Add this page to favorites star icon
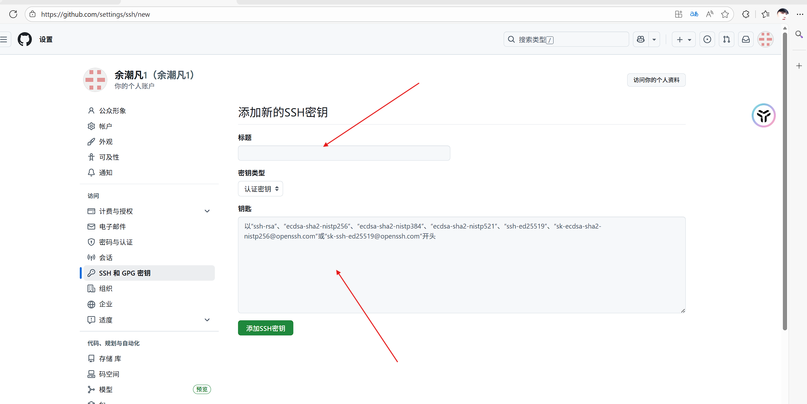The image size is (807, 404). coord(725,14)
